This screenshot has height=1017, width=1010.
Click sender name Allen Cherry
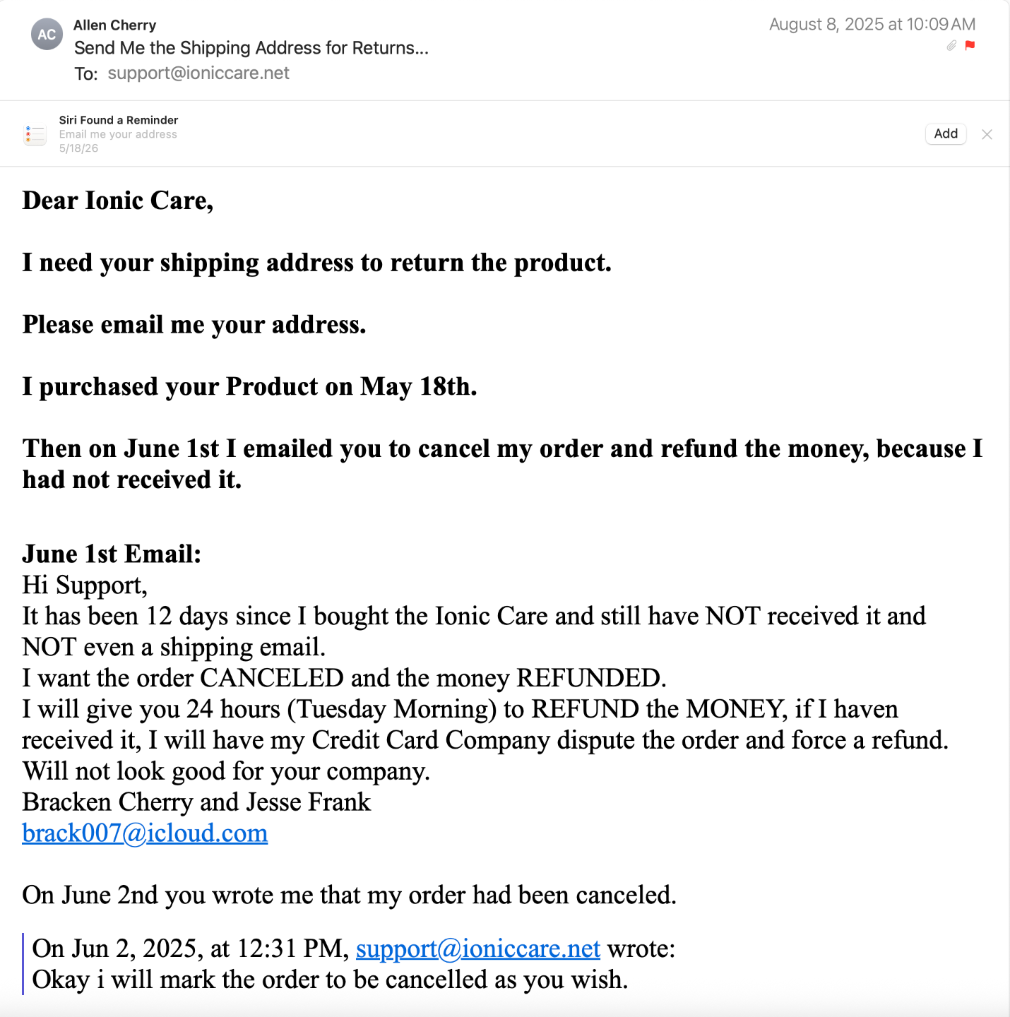[114, 25]
